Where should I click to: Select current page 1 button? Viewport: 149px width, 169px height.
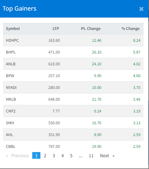tap(36, 155)
